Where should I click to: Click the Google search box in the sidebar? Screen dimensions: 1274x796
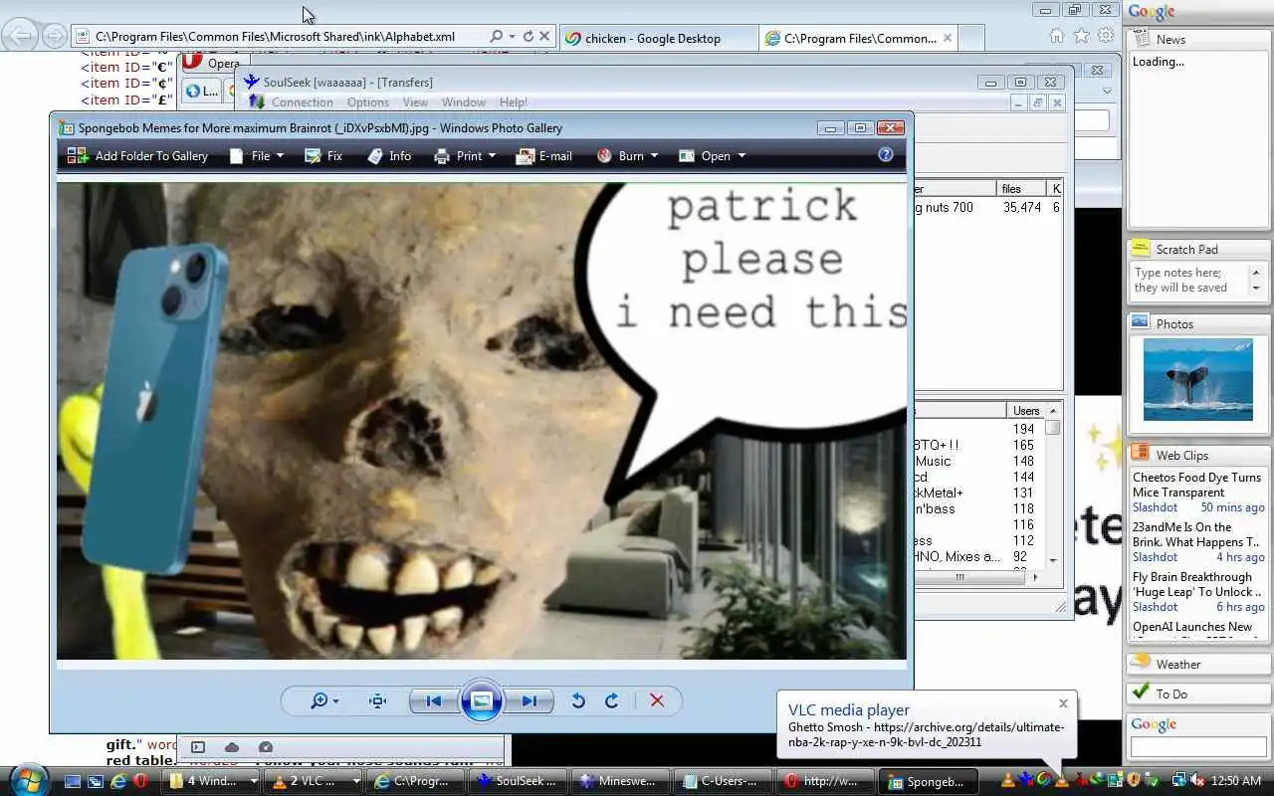(x=1196, y=746)
